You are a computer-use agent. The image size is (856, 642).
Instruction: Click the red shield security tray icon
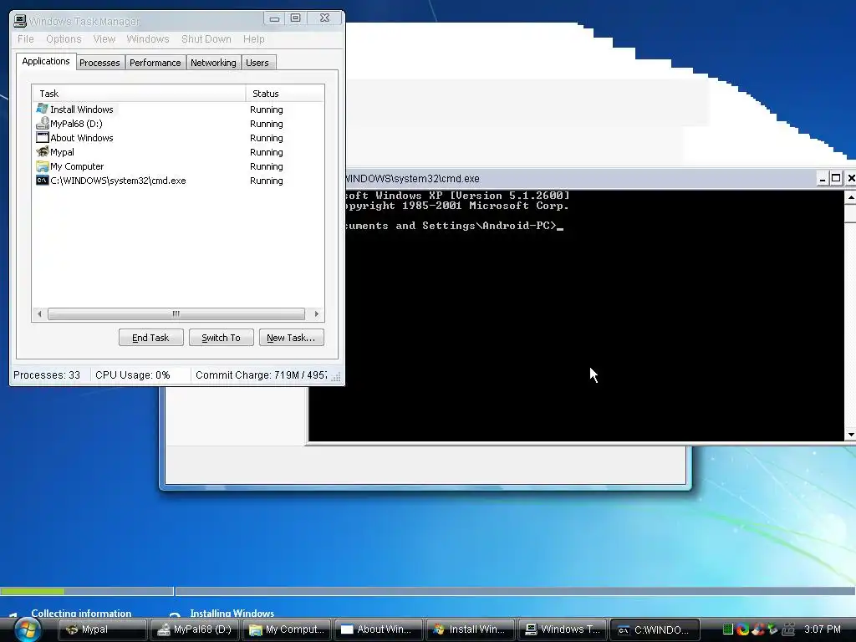[757, 629]
